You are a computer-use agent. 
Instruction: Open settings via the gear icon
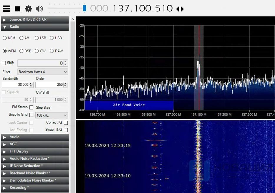click(x=28, y=9)
